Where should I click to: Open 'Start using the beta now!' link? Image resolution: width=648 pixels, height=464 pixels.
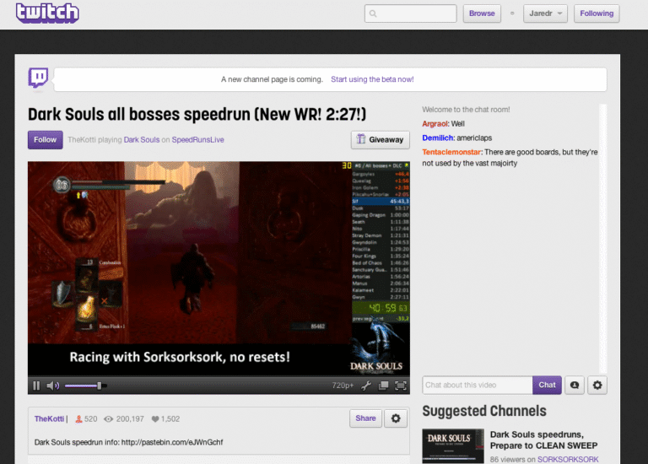coord(372,79)
